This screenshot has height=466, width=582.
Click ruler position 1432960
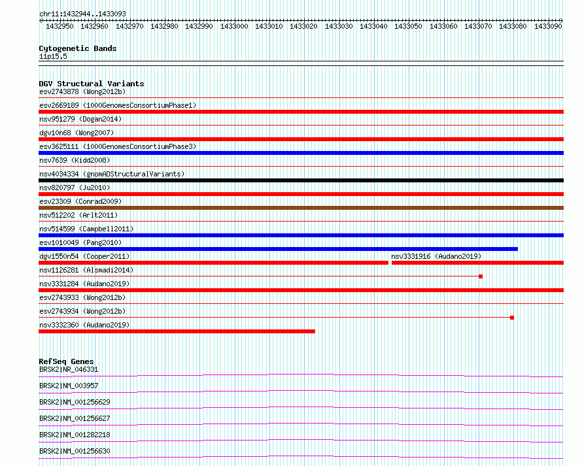tap(94, 26)
